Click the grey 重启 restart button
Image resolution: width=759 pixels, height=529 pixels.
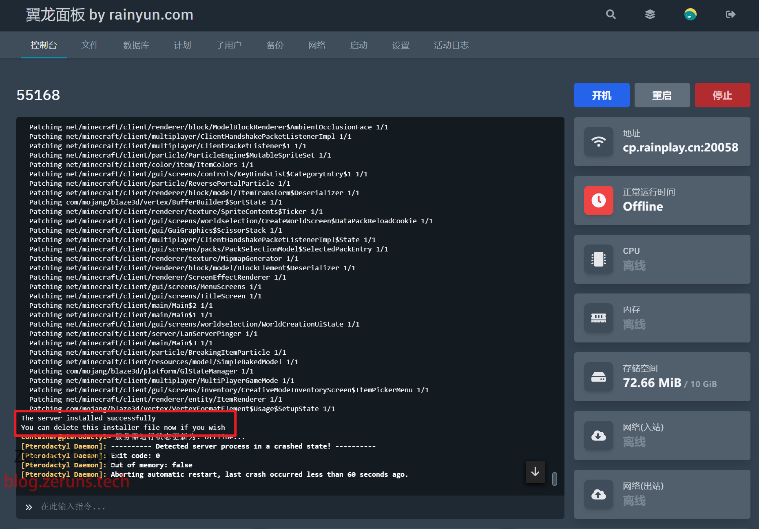coord(662,95)
